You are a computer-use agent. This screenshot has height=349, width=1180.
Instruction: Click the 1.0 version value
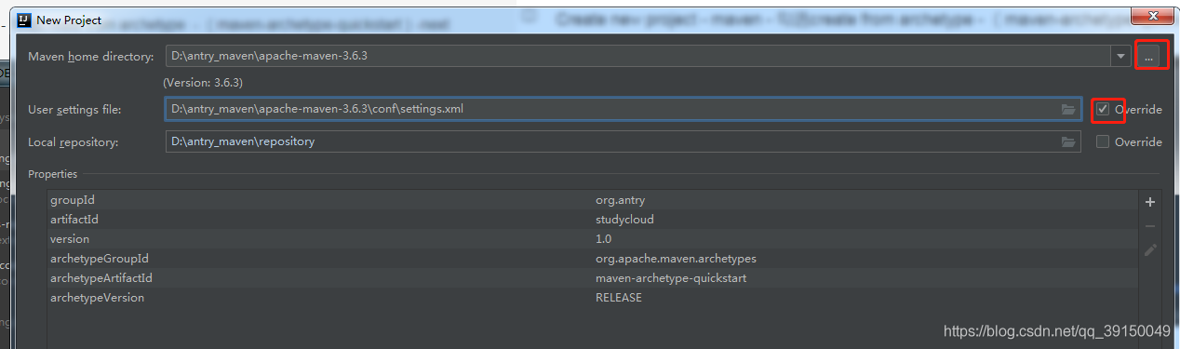point(603,239)
